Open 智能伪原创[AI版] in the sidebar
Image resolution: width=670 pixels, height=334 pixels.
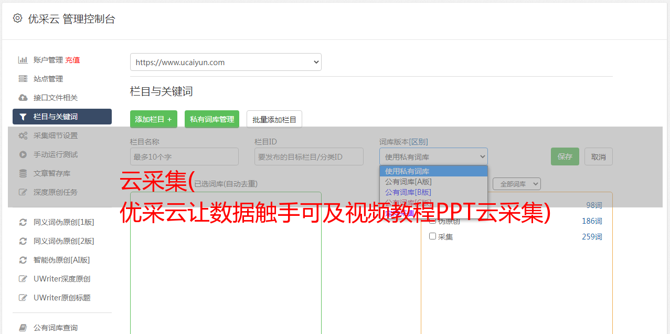(x=62, y=260)
